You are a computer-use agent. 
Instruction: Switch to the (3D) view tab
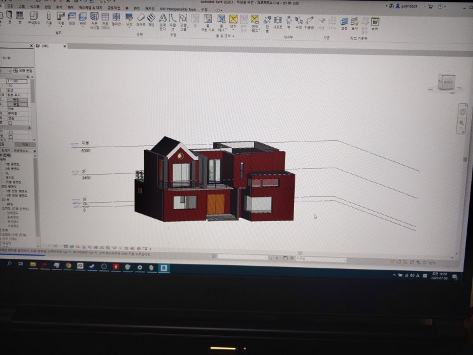point(45,46)
